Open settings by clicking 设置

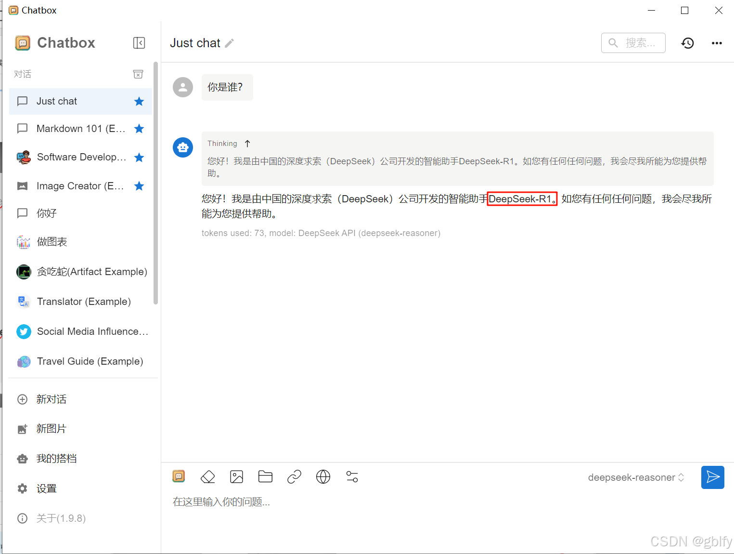[x=47, y=488]
